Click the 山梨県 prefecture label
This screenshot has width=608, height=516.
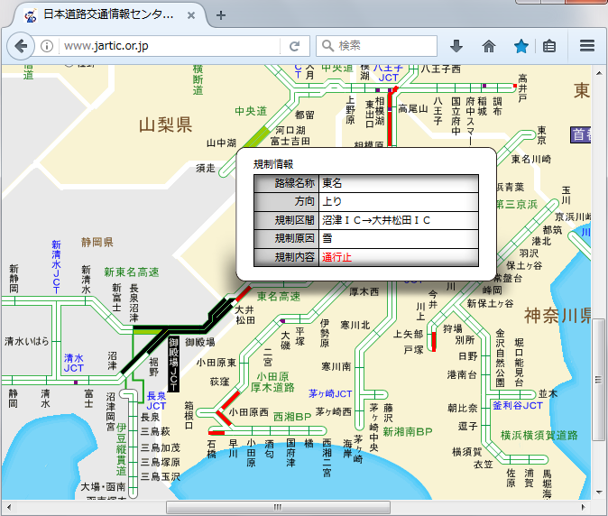pos(166,124)
